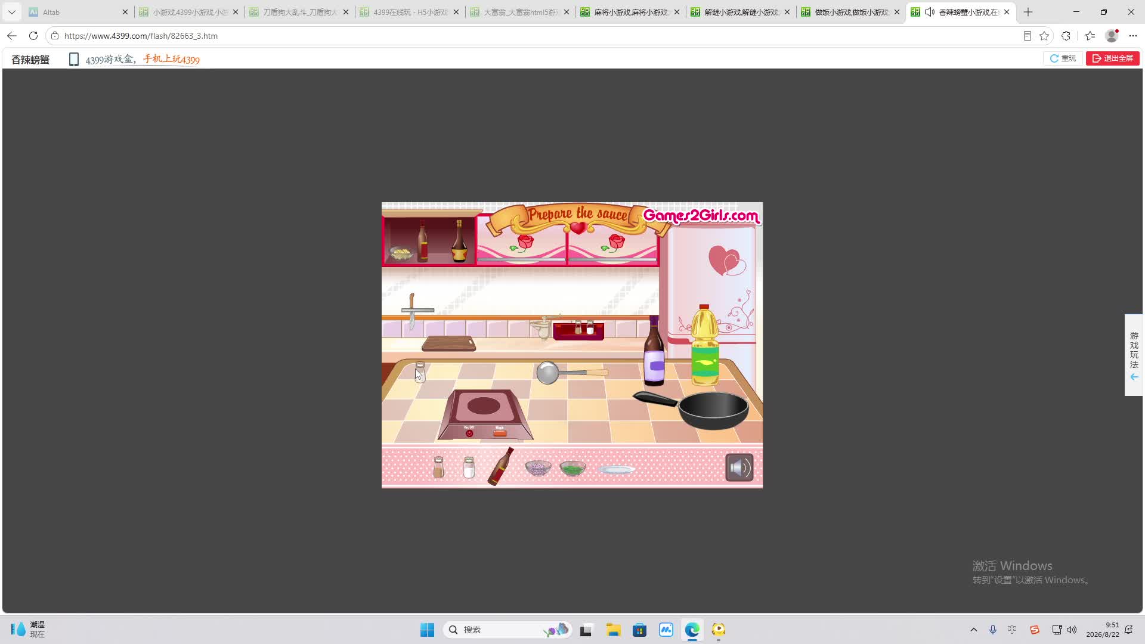This screenshot has height=644, width=1145.
Task: Open the tab search dropdown
Action: point(12,12)
